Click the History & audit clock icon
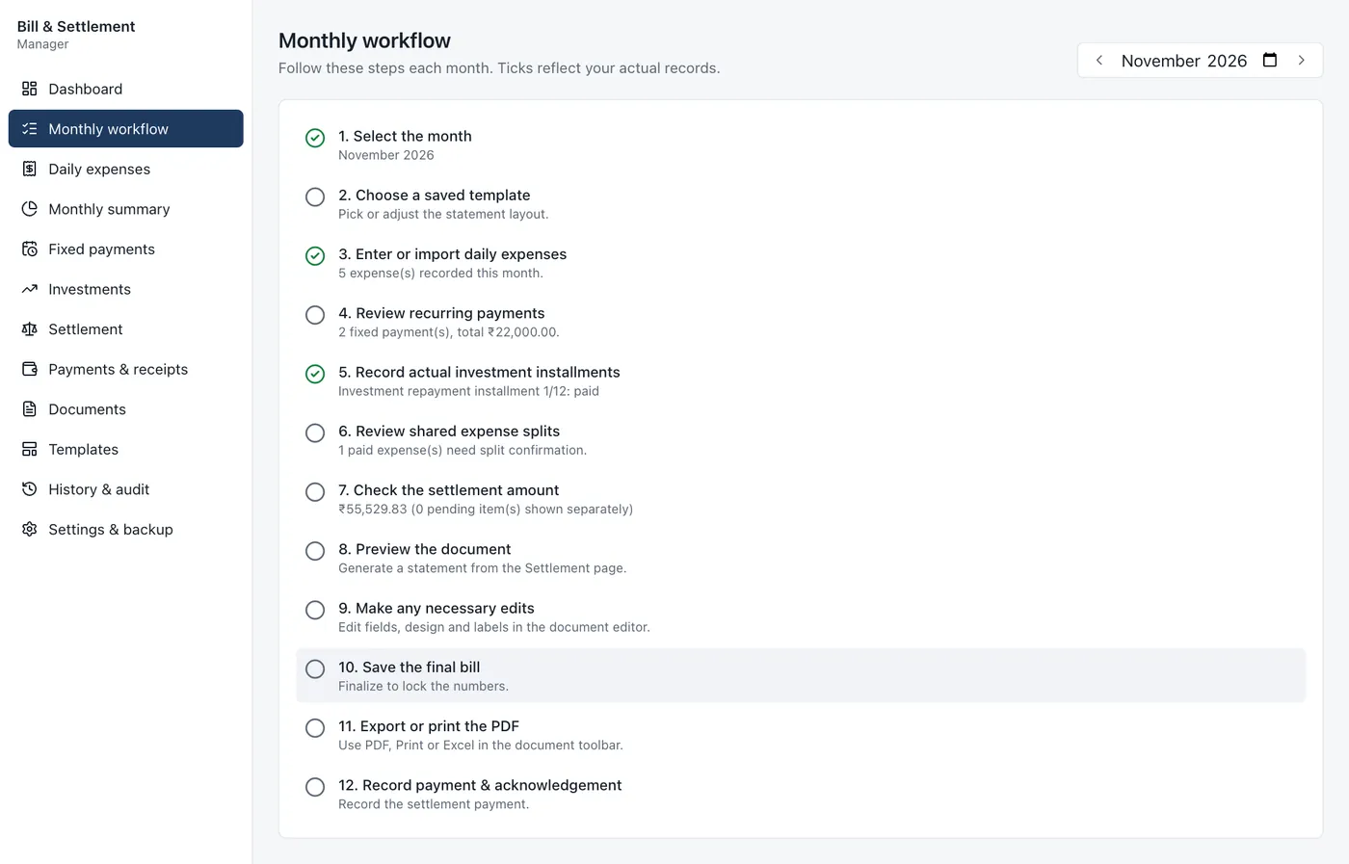Screen dimensions: 1349x864 coord(30,489)
